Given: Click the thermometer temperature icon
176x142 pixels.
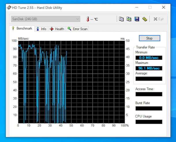Looking at the screenshot, I should 87,19.
